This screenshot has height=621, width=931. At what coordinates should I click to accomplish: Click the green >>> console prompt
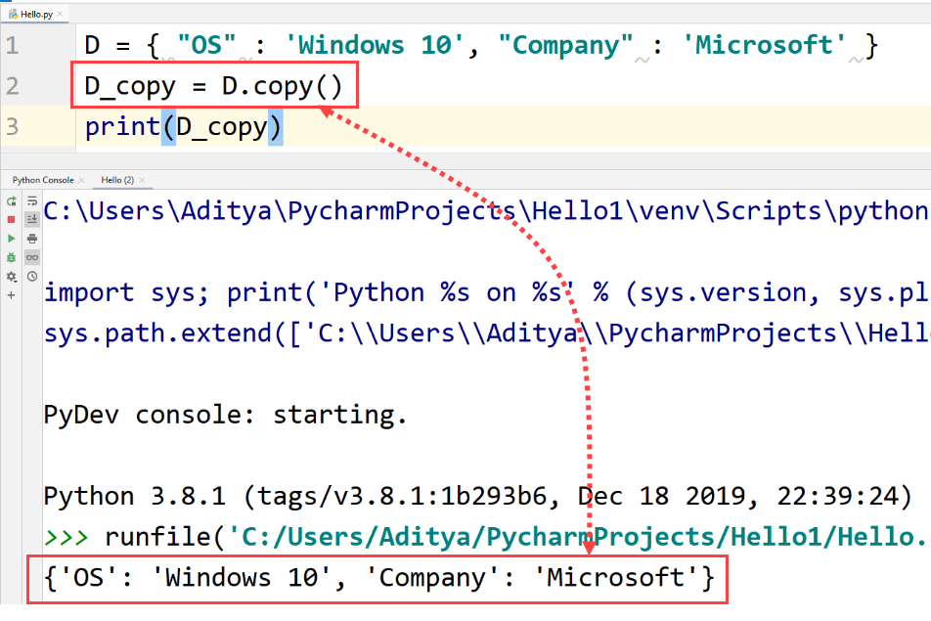click(66, 538)
